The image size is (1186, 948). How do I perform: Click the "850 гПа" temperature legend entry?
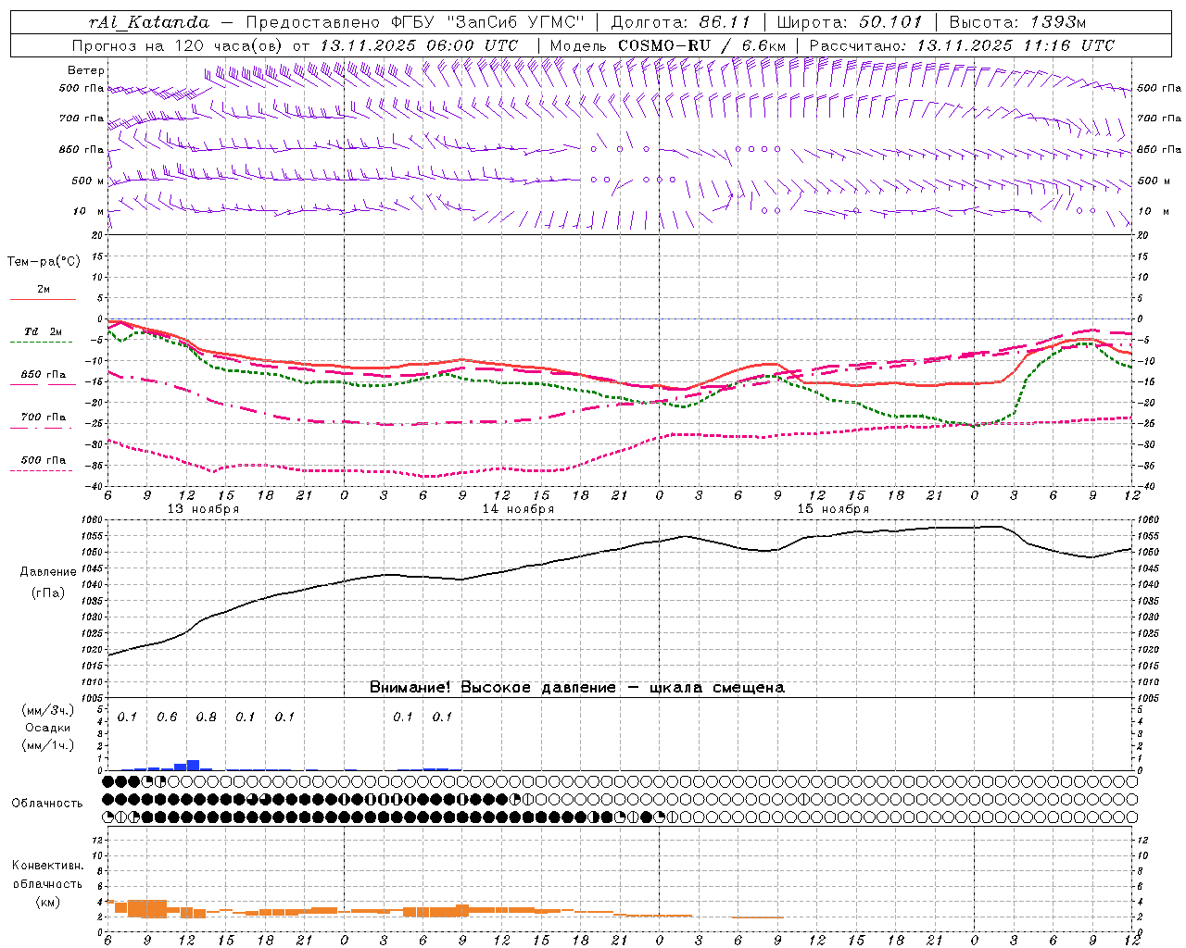[44, 375]
